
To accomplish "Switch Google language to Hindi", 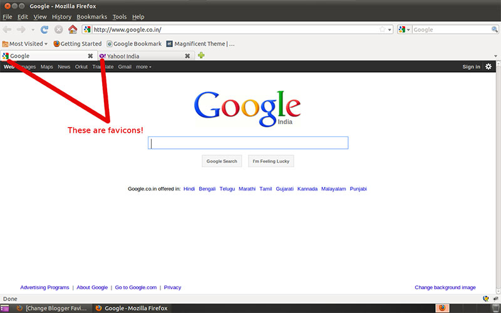I will coord(189,189).
